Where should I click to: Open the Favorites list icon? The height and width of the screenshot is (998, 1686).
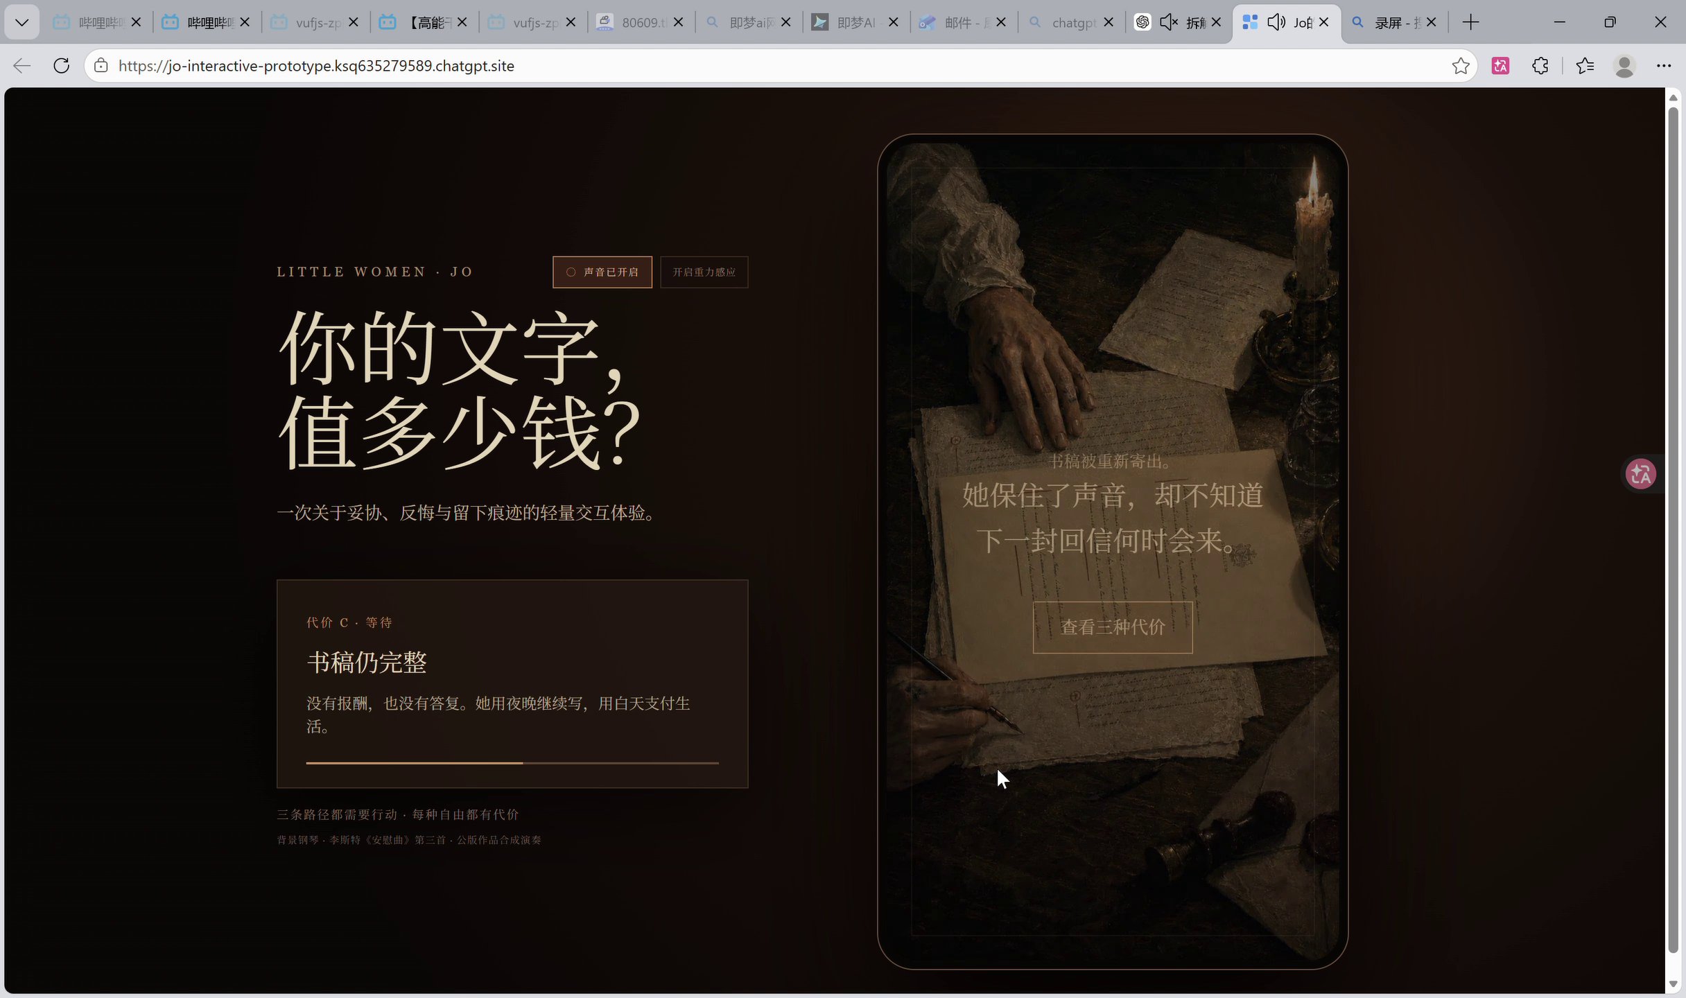(1585, 66)
